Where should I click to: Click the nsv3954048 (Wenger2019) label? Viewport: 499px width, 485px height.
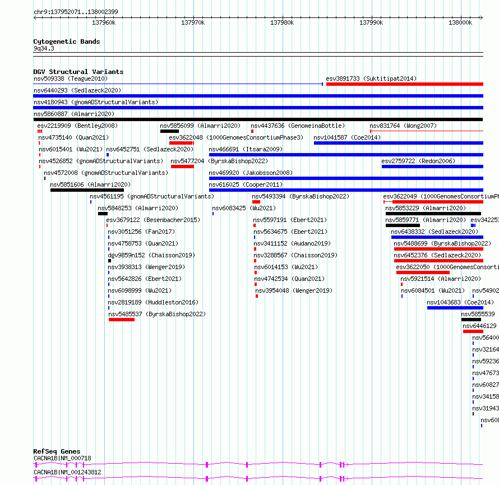pyautogui.click(x=294, y=290)
